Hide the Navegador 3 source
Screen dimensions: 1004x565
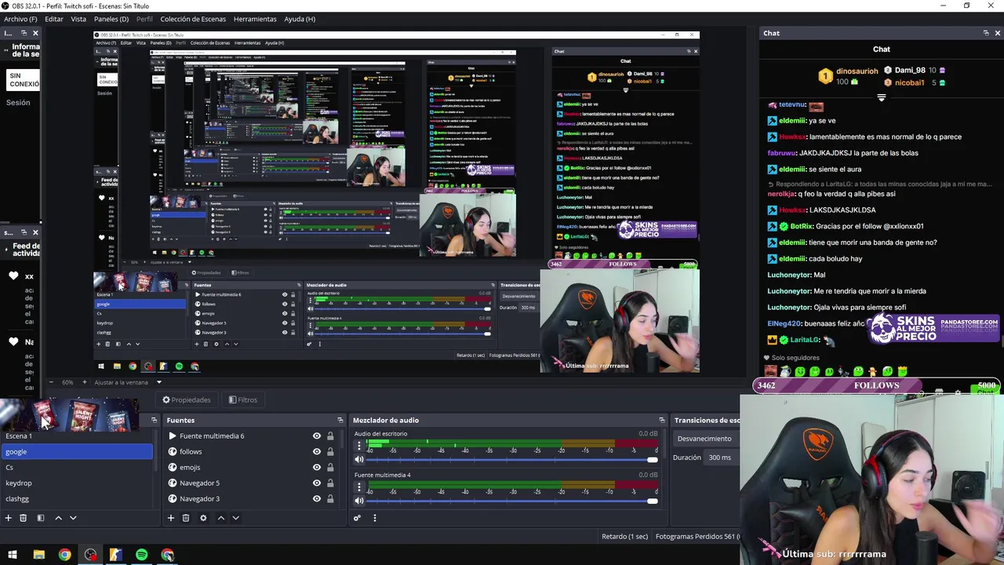click(317, 499)
